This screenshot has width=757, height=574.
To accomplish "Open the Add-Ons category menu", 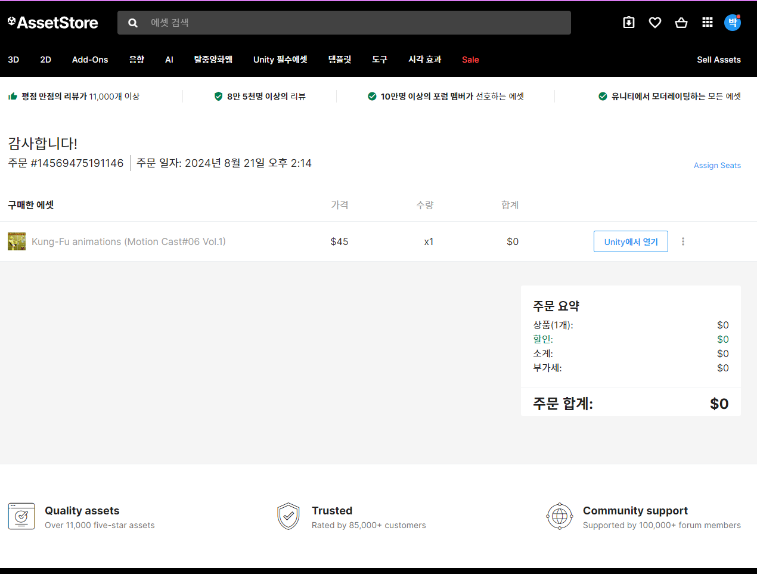I will tap(90, 60).
